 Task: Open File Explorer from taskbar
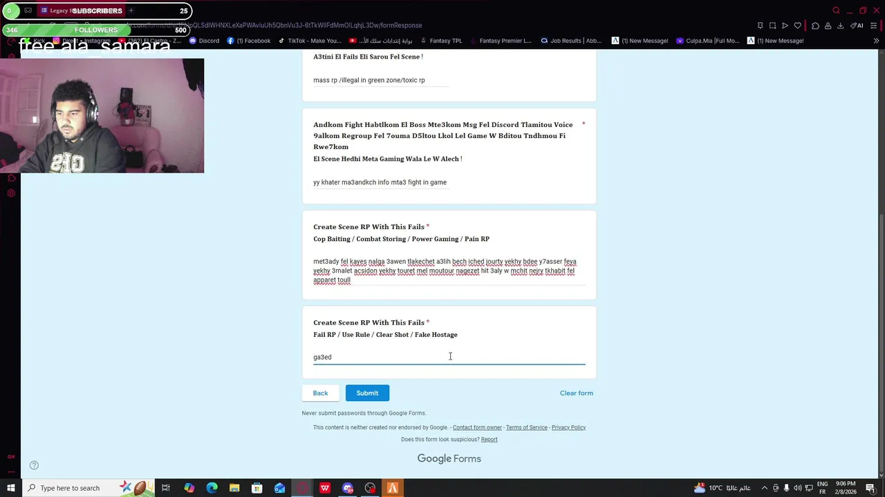click(x=234, y=488)
